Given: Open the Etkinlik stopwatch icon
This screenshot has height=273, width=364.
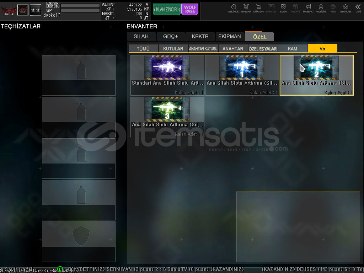Looking at the screenshot, I should (x=234, y=8).
